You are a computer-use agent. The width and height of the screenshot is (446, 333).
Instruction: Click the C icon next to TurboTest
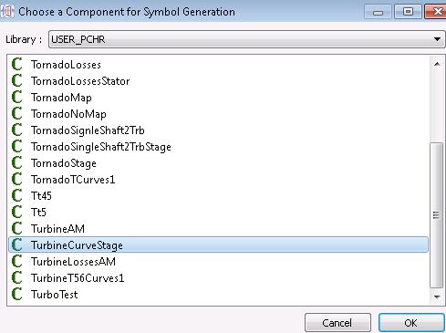click(16, 295)
